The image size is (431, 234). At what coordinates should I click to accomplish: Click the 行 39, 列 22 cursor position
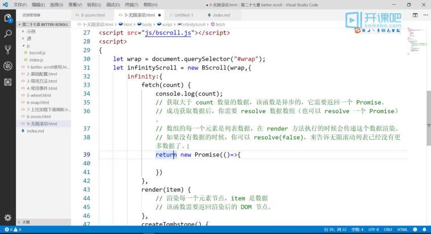[335, 229]
